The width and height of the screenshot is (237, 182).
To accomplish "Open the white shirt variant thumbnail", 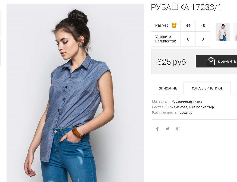I will tap(223, 32).
